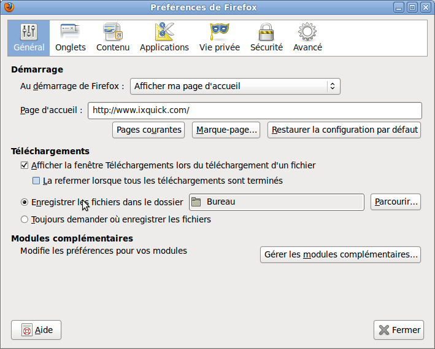Image resolution: width=435 pixels, height=349 pixels.
Task: Select 'Toujours demander où enregistrer' radio button
Action: pyautogui.click(x=25, y=219)
